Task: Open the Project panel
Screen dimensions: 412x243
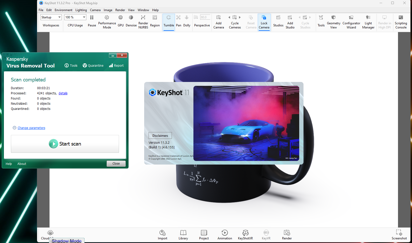Action: tap(204, 235)
